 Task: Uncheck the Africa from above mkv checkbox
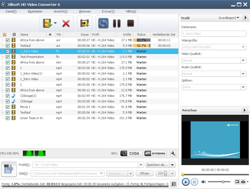click(8, 62)
